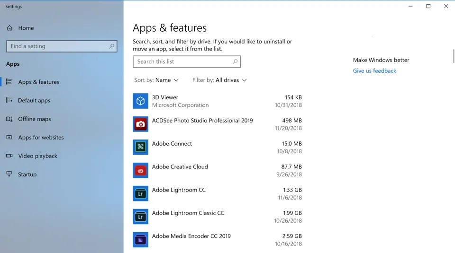Click the Find a setting search box
This screenshot has width=455, height=253.
(58, 46)
